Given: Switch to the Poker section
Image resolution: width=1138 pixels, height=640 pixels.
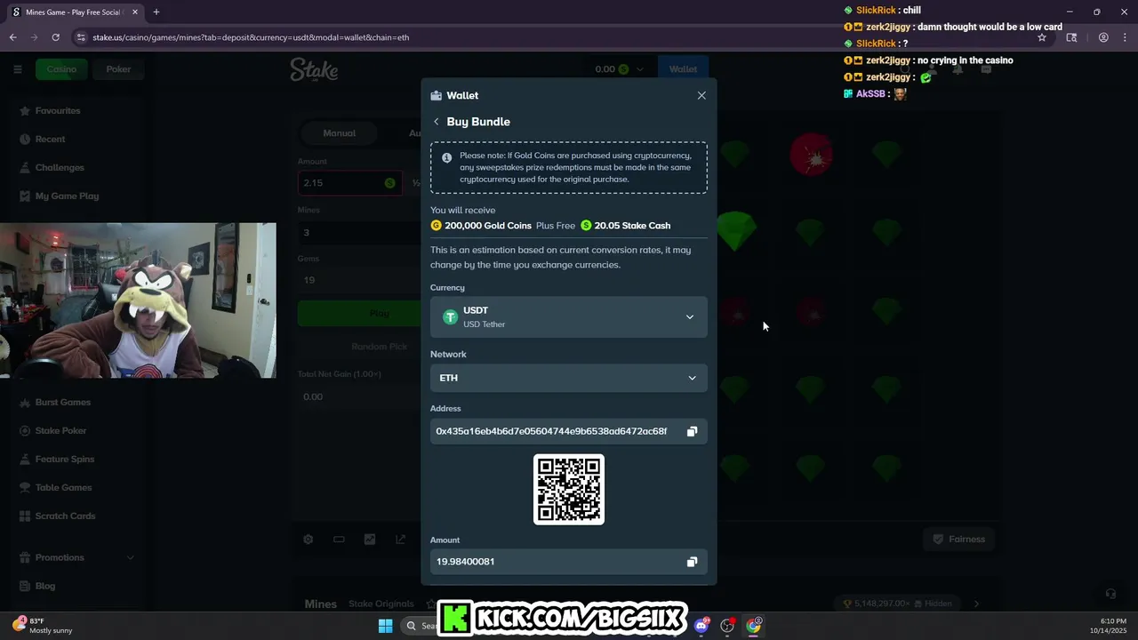Looking at the screenshot, I should pos(118,69).
